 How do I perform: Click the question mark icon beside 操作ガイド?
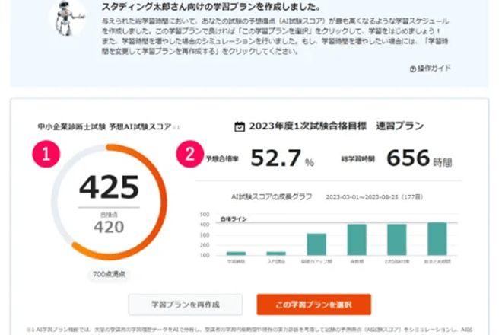tap(412, 68)
